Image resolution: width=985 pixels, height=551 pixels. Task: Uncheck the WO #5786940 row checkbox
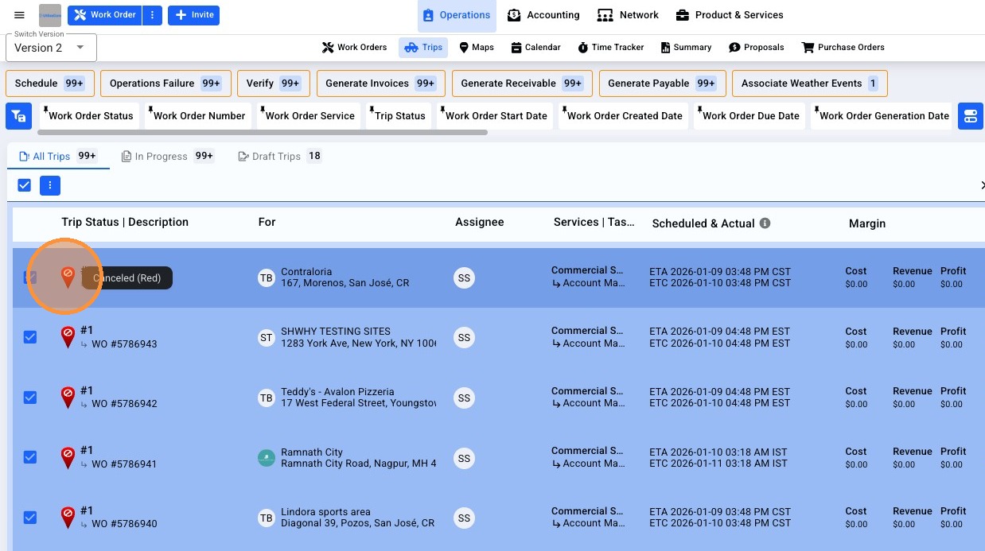click(x=30, y=518)
